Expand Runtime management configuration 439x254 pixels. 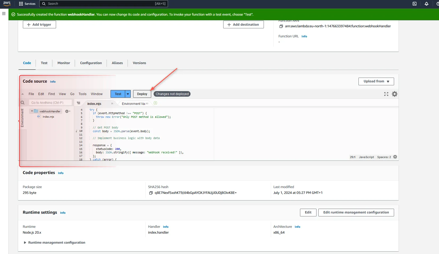tap(25, 243)
